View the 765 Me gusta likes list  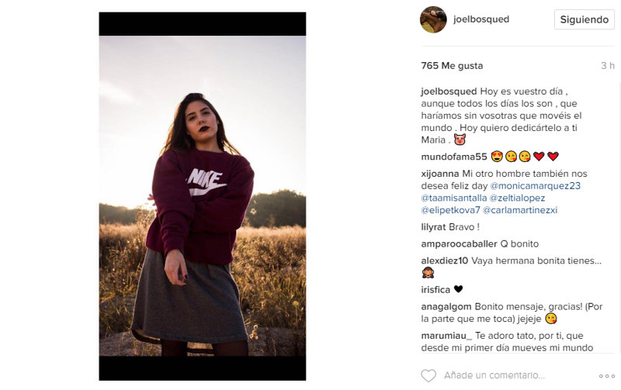[x=451, y=66]
